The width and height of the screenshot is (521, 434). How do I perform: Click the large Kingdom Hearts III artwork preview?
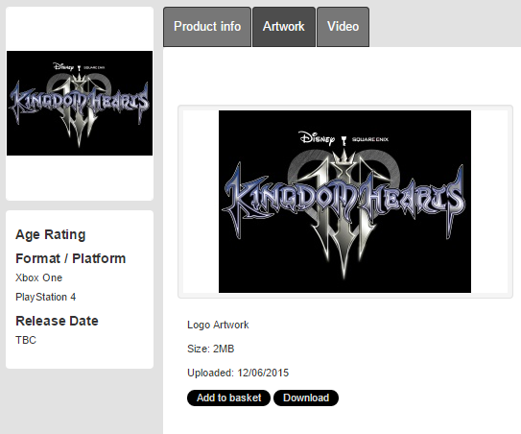click(344, 202)
